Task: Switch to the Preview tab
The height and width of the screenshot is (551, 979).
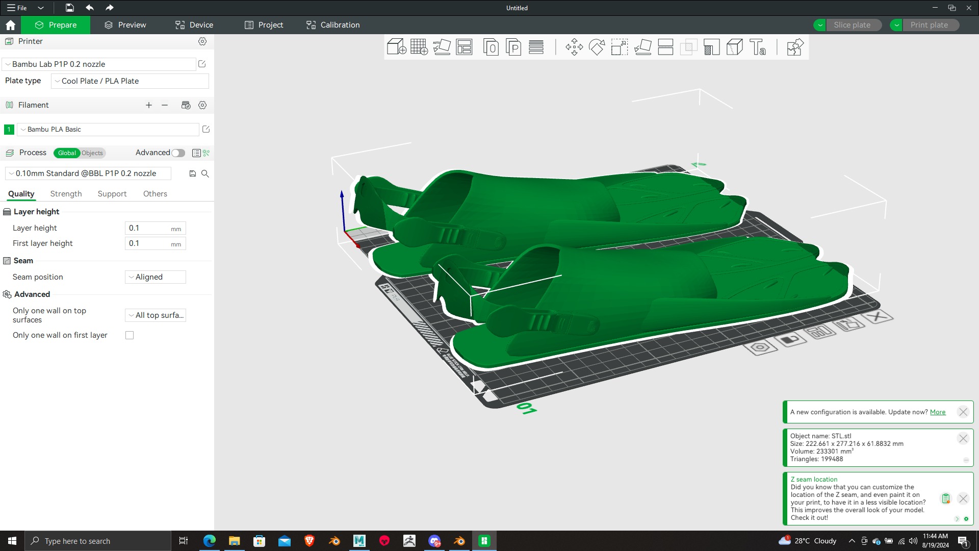Action: [x=125, y=25]
